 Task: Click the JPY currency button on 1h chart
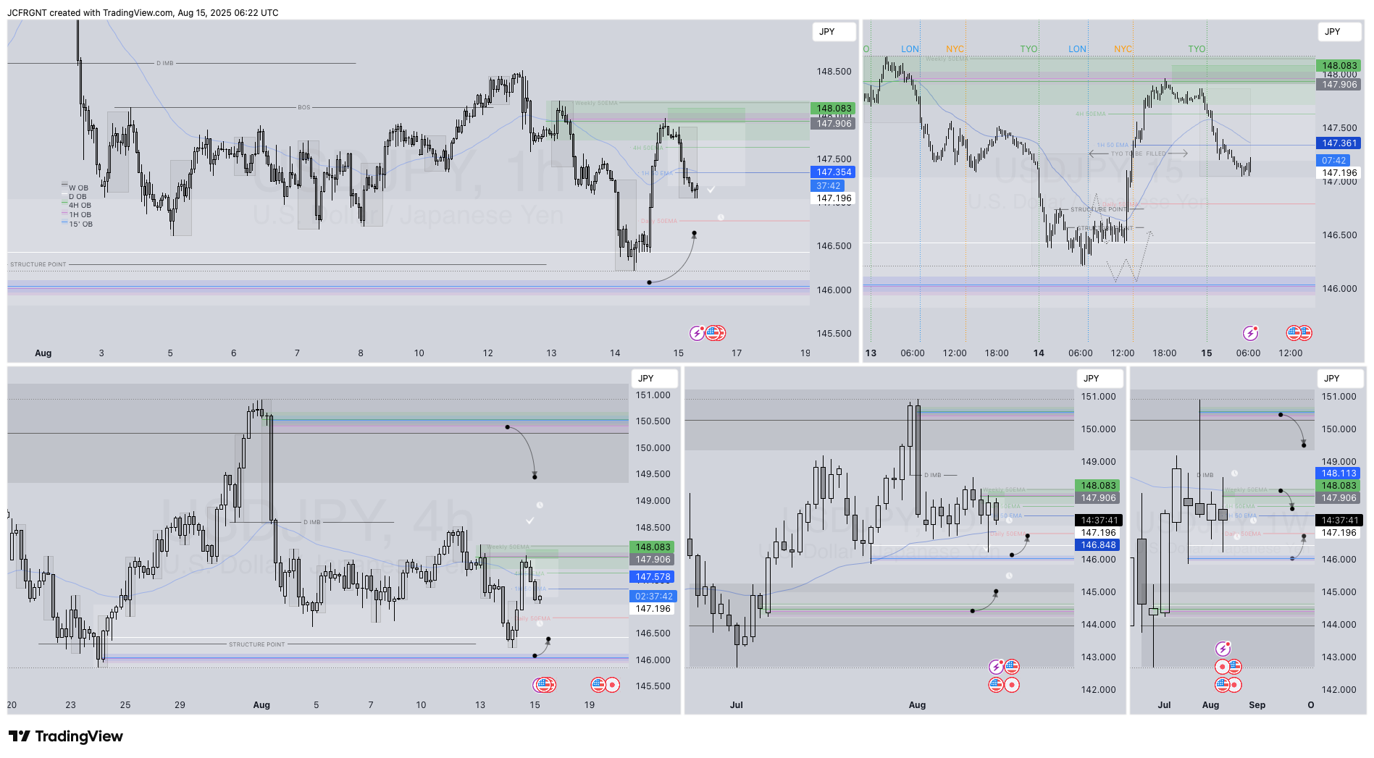834,32
